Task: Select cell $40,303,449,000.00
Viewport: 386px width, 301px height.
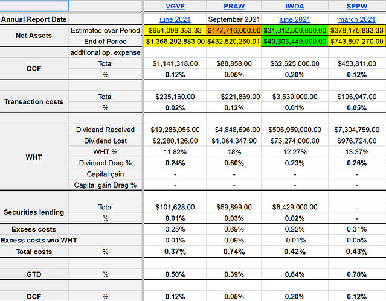Action: [295, 41]
